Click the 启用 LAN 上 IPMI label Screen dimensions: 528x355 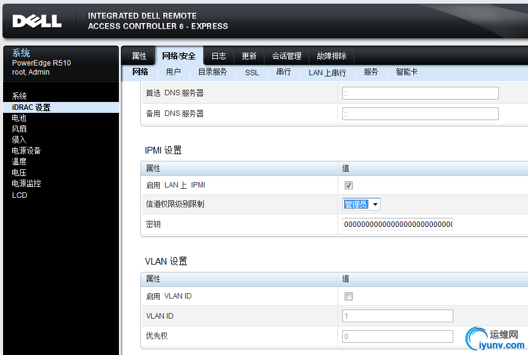click(175, 185)
